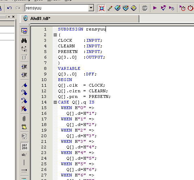The image size is (194, 180).
Task: Click 'Q[].clk' on line 11
Action: pos(68,85)
